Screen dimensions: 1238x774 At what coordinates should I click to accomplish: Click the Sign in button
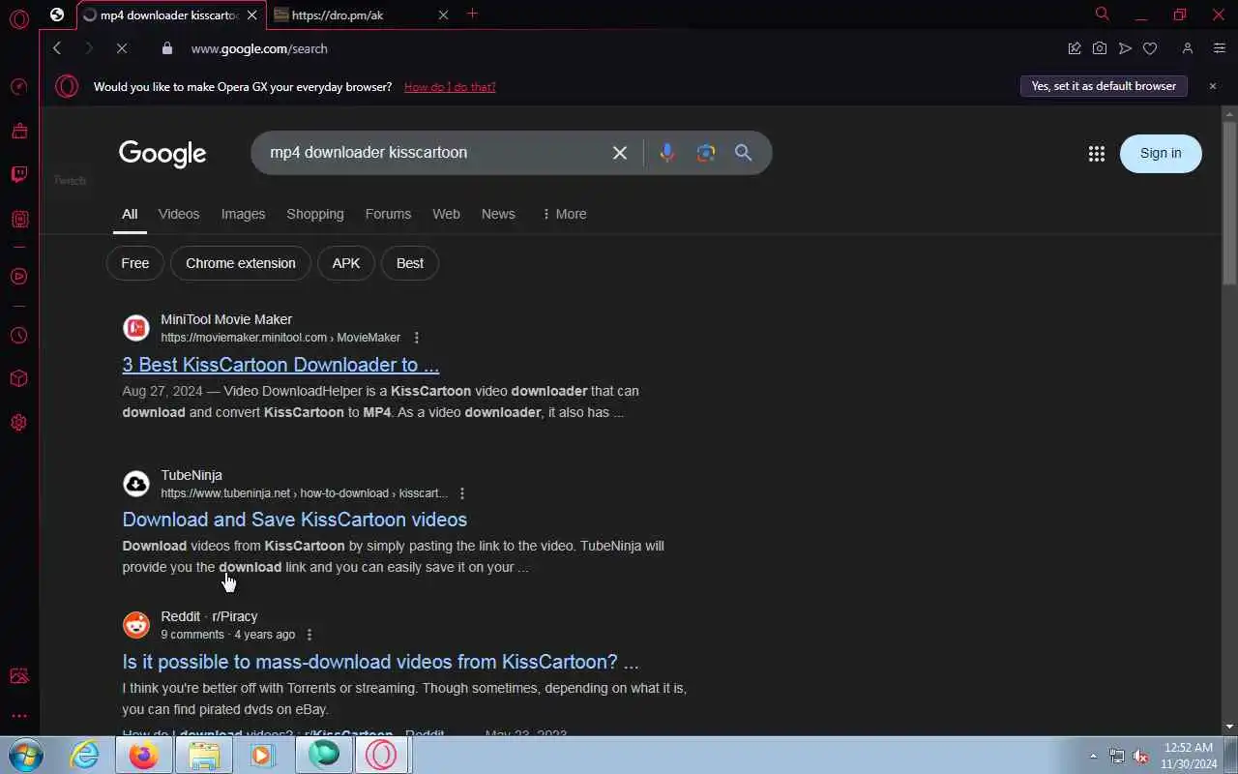1161,153
